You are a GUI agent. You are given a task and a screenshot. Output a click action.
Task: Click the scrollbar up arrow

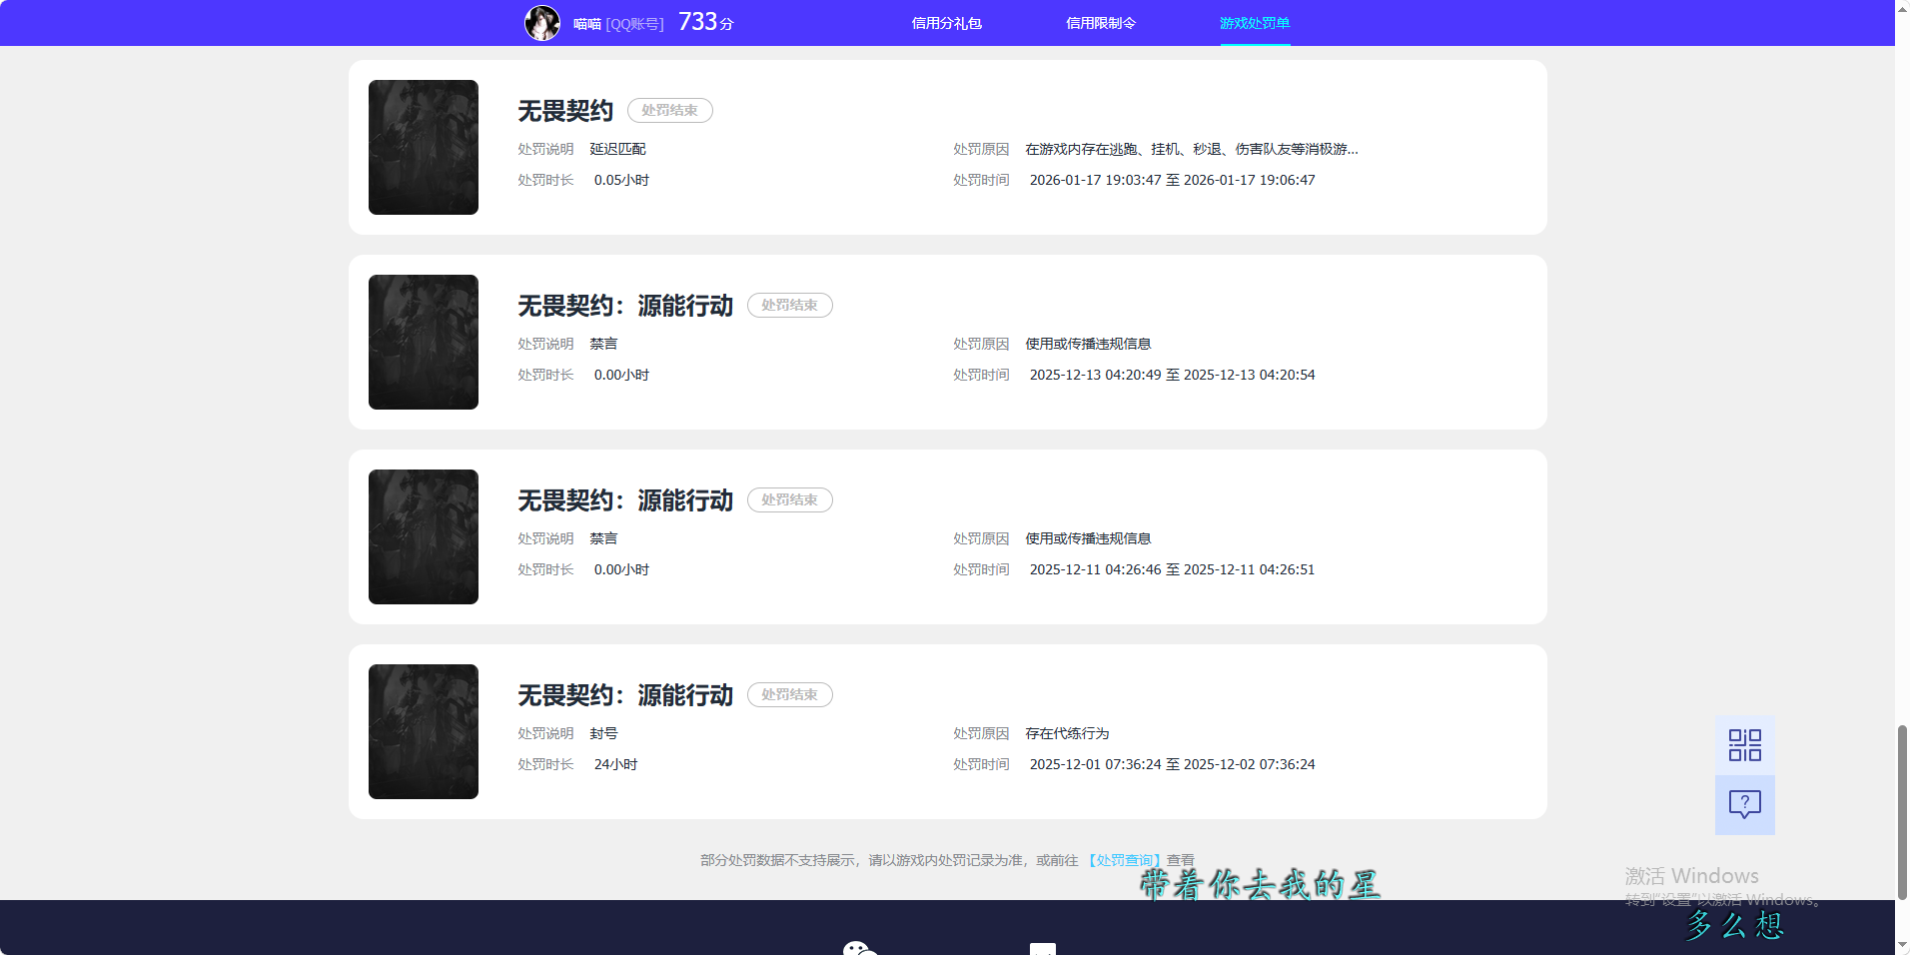[x=1901, y=8]
